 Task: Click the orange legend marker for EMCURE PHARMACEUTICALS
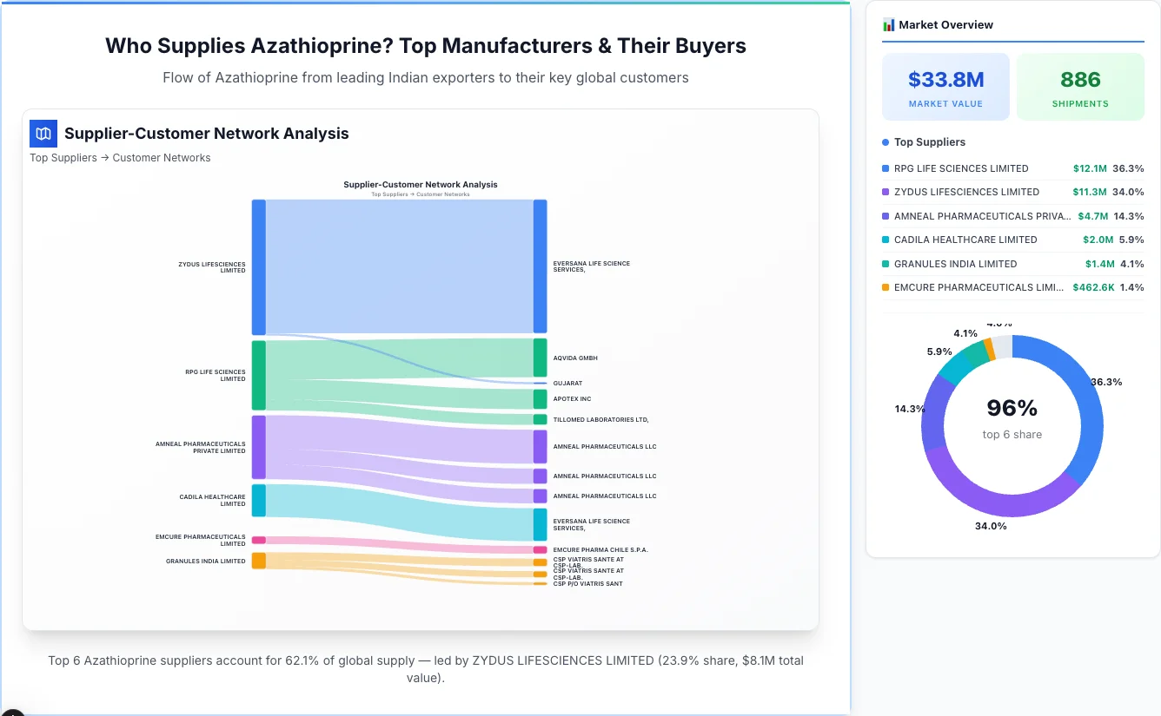[x=886, y=287]
